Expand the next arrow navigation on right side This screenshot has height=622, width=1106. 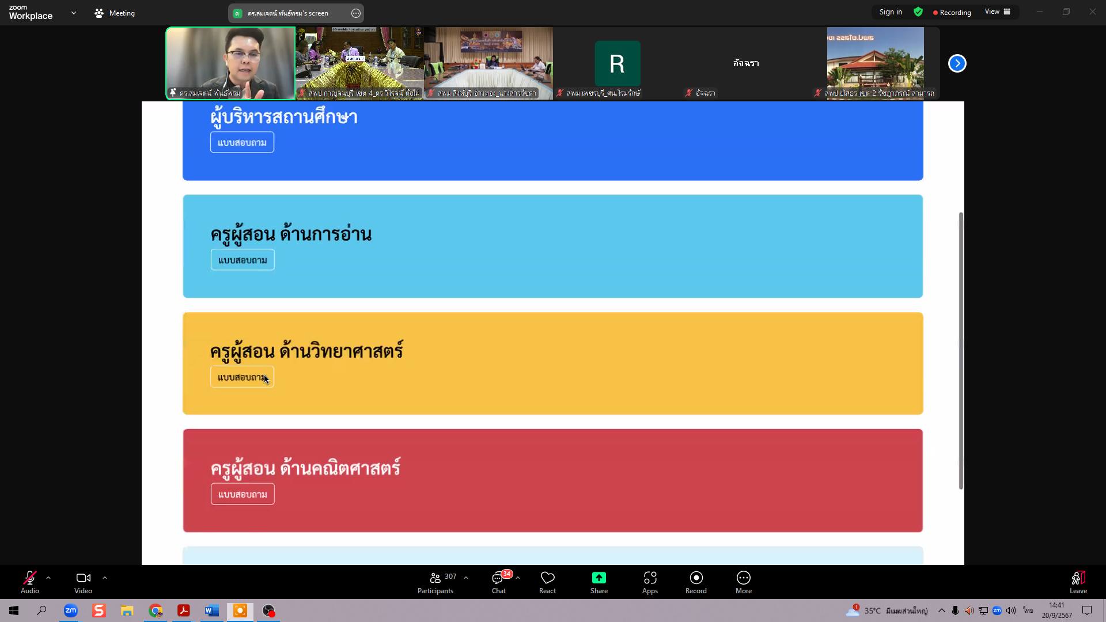coord(958,64)
